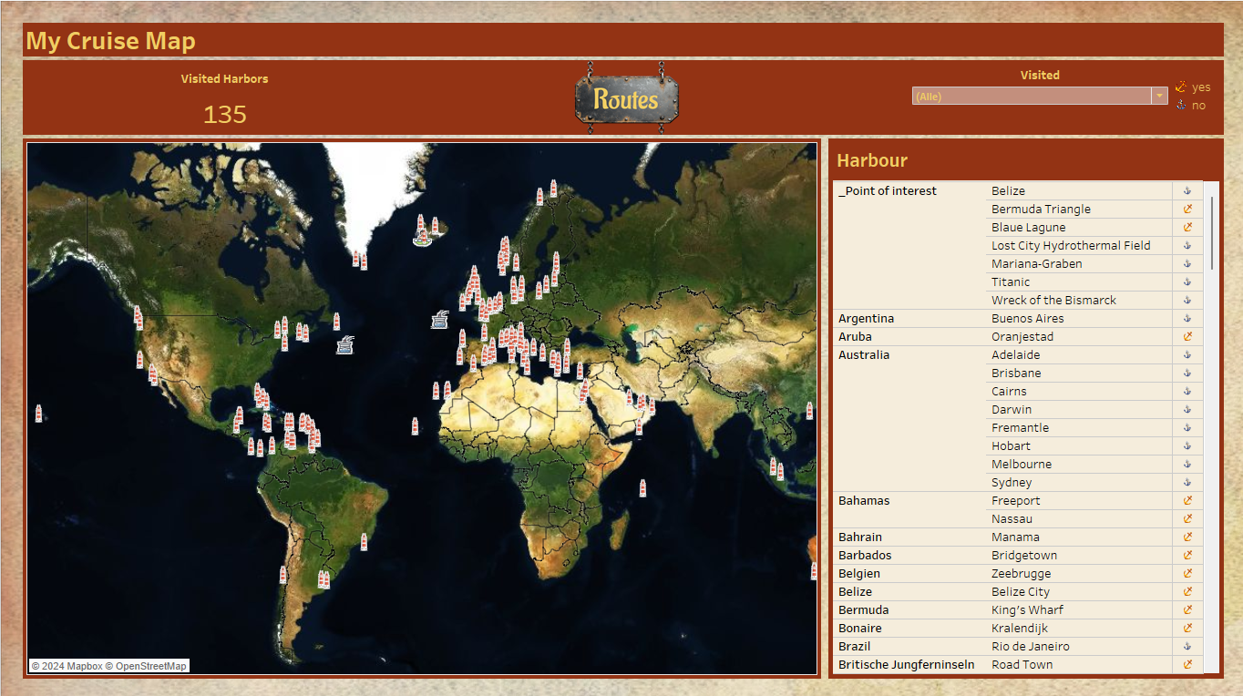The width and height of the screenshot is (1243, 696).
Task: Select the Buenos Aires harbour entry
Action: 1027,319
